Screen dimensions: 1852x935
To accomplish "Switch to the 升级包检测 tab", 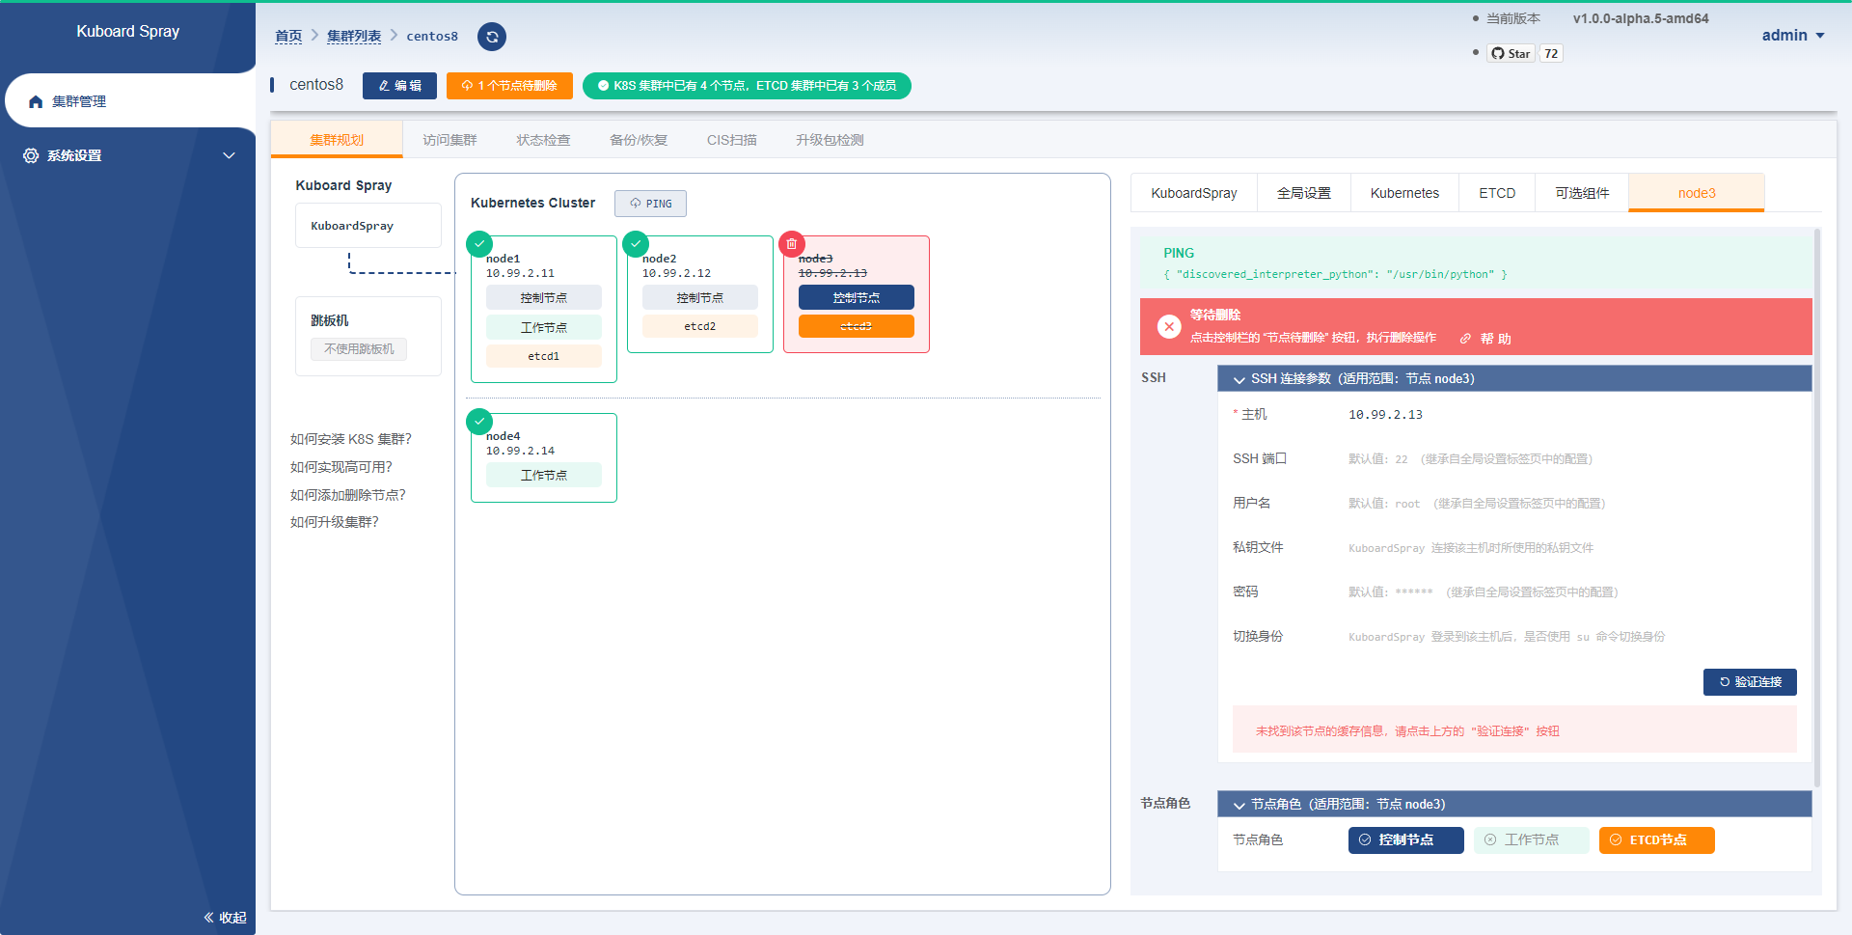I will click(830, 140).
